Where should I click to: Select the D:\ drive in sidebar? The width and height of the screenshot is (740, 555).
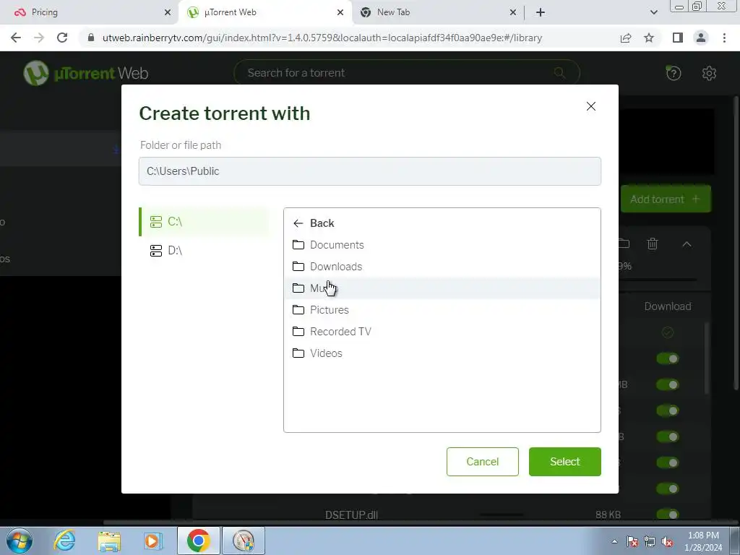(x=205, y=250)
